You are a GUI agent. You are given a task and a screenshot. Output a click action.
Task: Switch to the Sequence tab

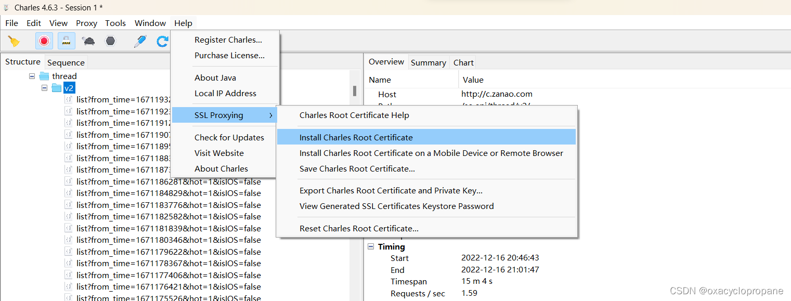click(66, 63)
